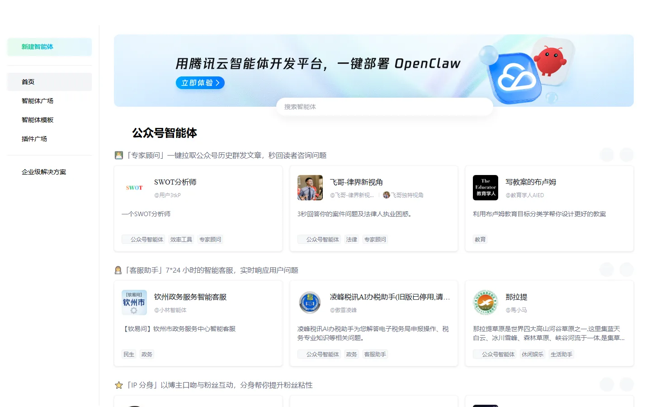The image size is (651, 407).
Task: Click 公众号智能体 tag on SWOT分析师 card
Action: pos(143,239)
